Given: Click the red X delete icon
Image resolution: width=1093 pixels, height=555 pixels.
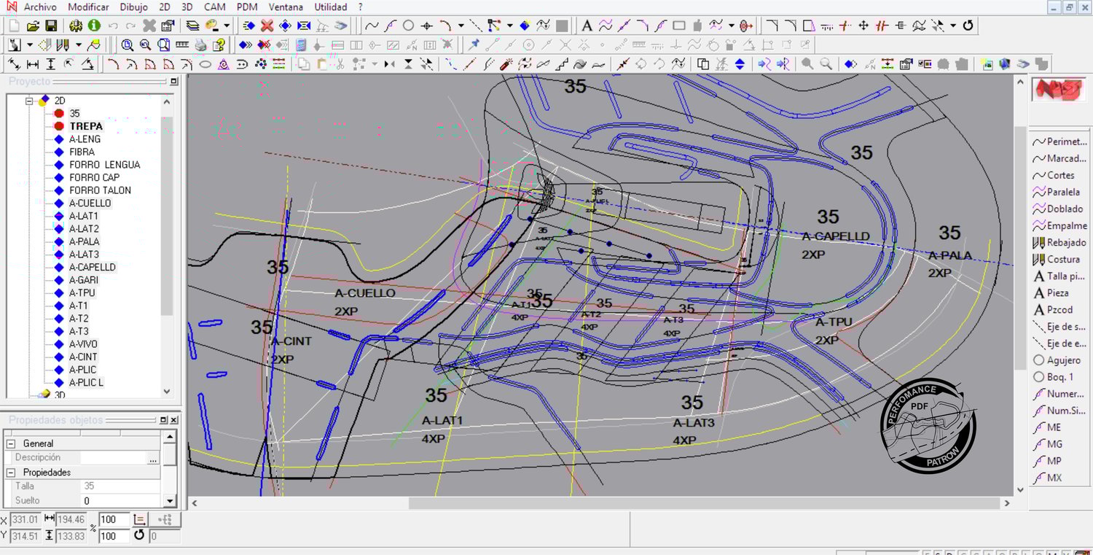Looking at the screenshot, I should pos(267,26).
